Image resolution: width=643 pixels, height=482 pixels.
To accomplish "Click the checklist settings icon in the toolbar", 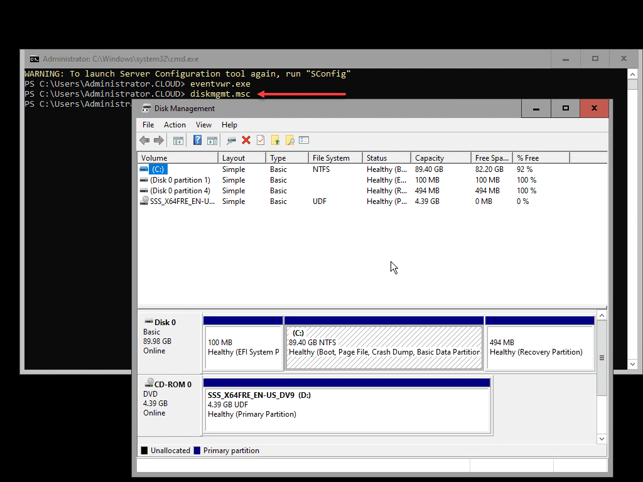I will [x=304, y=141].
